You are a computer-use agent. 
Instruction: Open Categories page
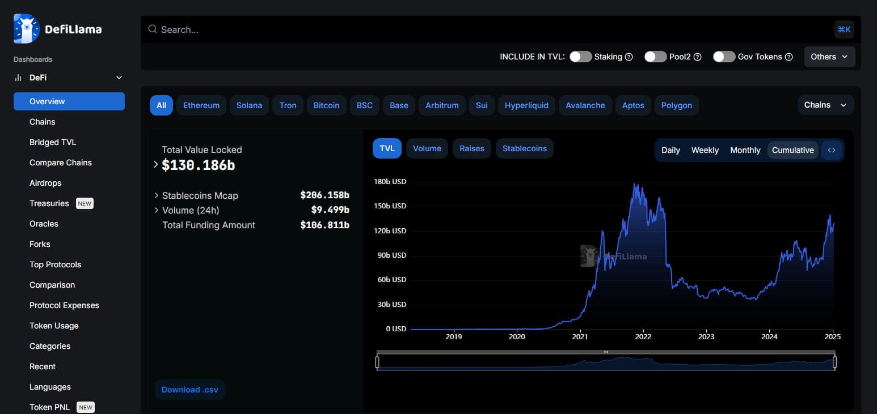point(69,346)
